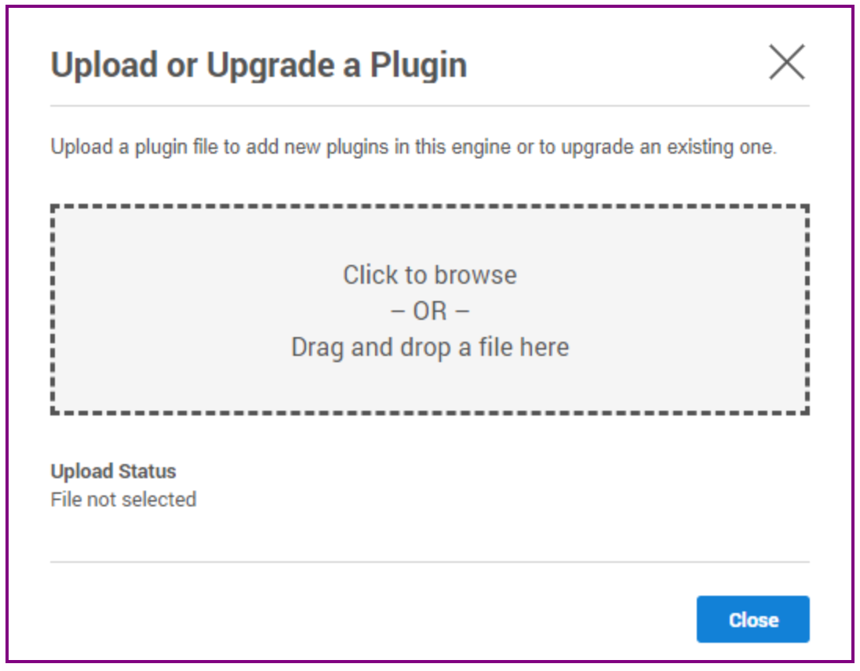Click the "File not selected" status text
This screenshot has height=671, width=860.
(123, 499)
